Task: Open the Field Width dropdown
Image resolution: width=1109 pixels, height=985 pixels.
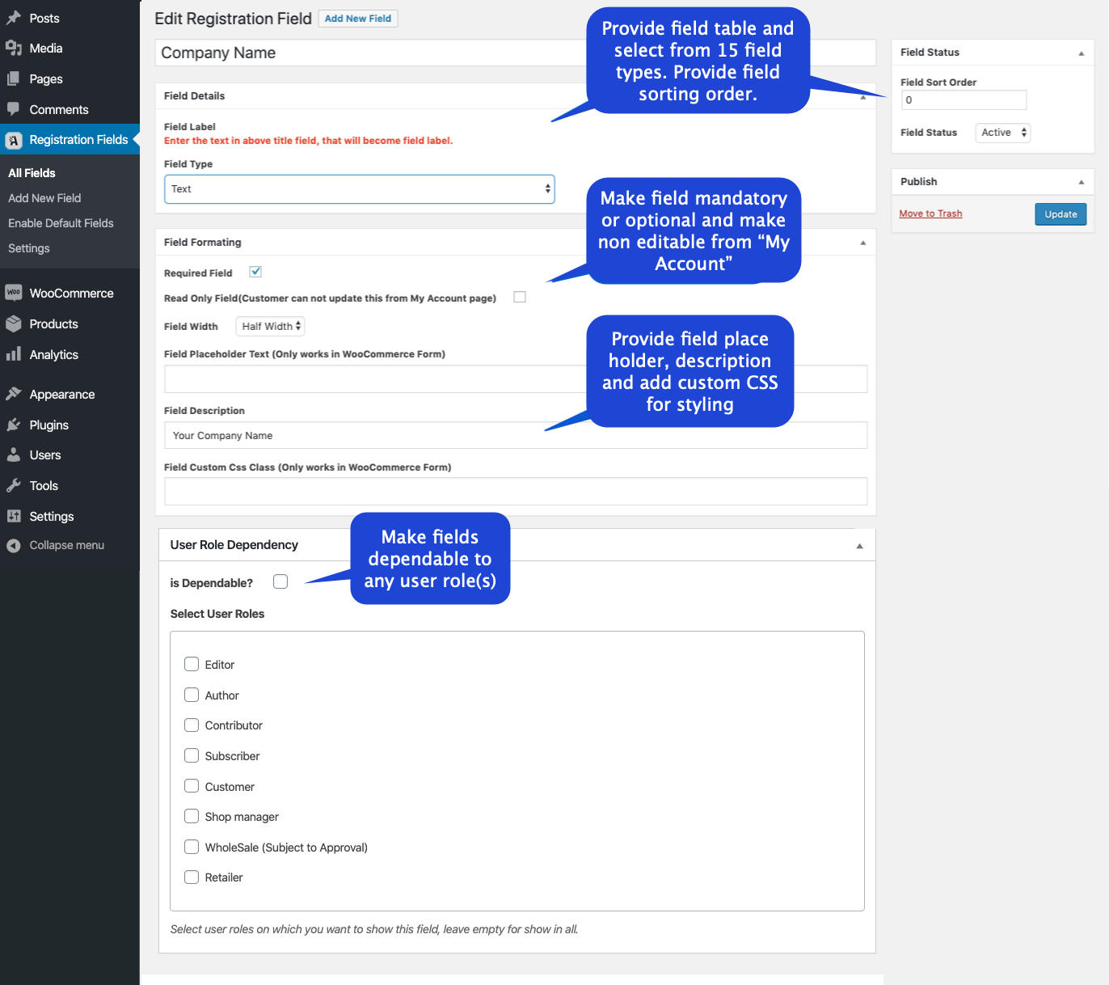Action: click(271, 326)
